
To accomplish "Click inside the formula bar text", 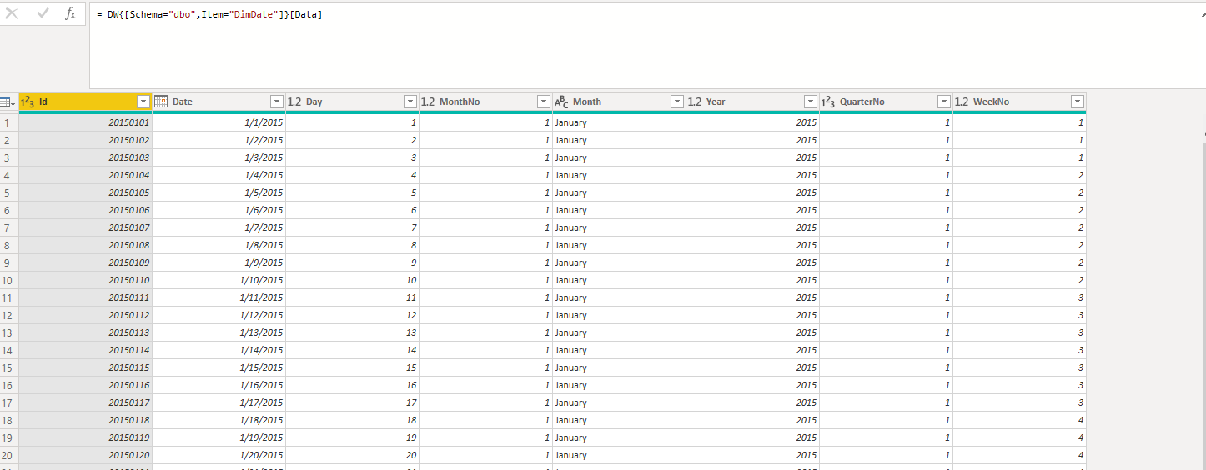I will 209,15.
